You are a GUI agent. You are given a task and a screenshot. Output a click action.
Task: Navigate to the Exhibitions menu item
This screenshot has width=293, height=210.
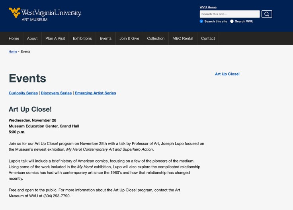(82, 38)
